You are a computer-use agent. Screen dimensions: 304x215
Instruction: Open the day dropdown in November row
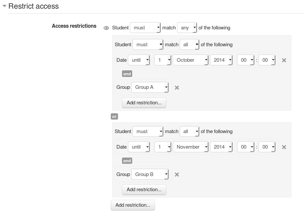[x=163, y=147]
